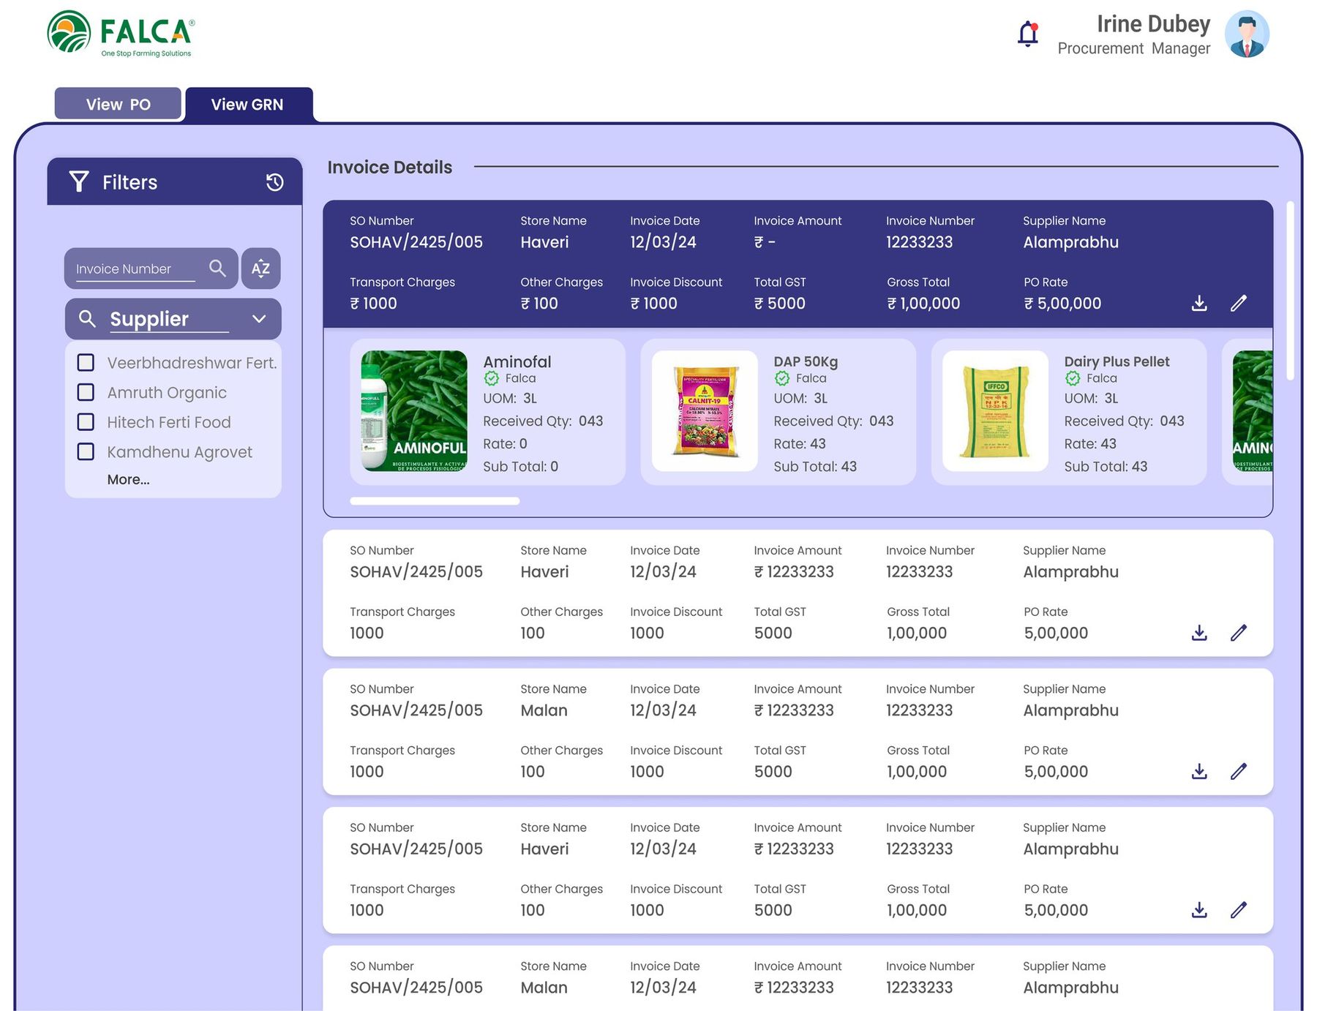Switch to the View PO tab
The width and height of the screenshot is (1317, 1011).
pos(118,104)
